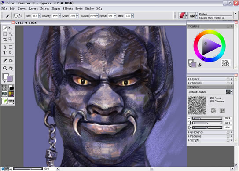Select the Magnifier zoom tool

click(x=5, y=68)
